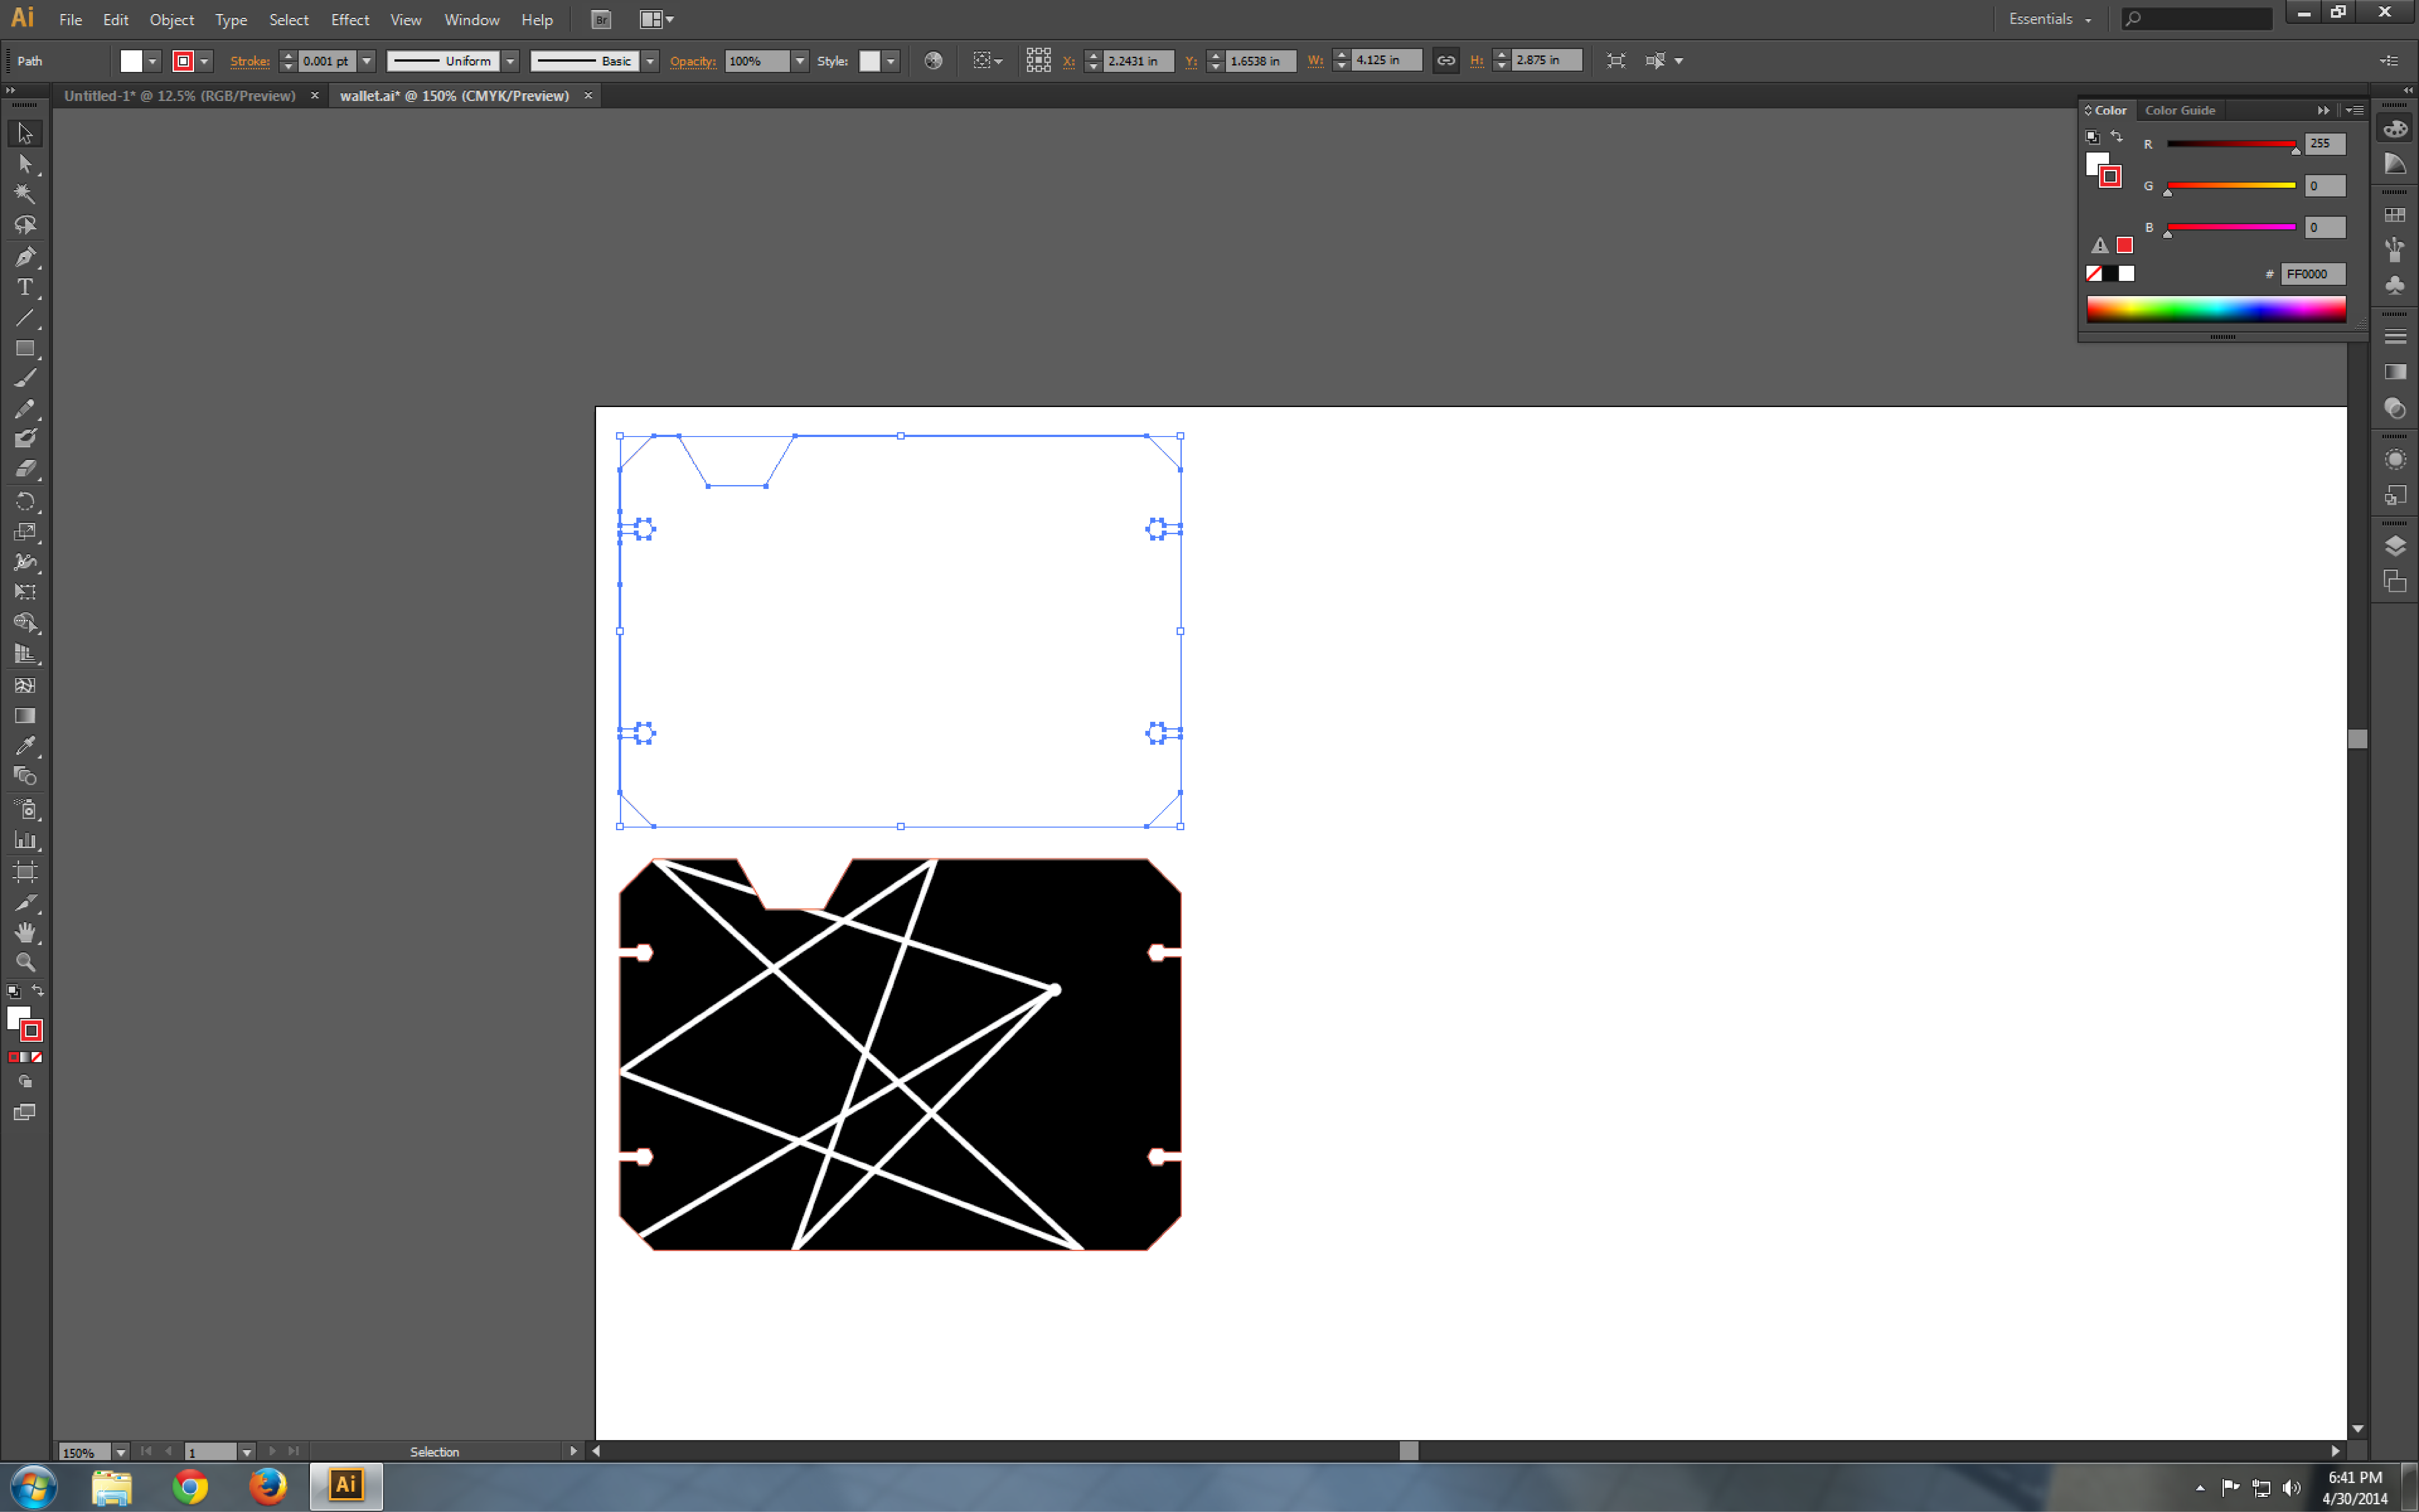Viewport: 2419px width, 1512px height.
Task: Switch to the Untitled-1 document tab
Action: tap(180, 96)
